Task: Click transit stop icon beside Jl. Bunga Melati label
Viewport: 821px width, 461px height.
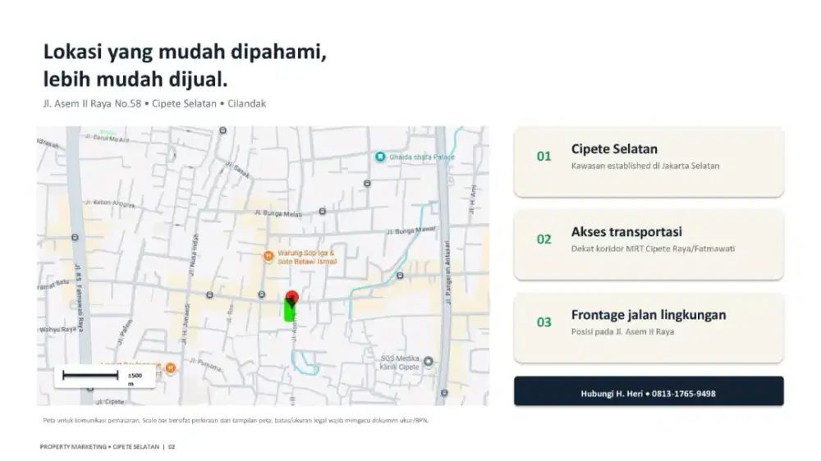Action: 323,212
